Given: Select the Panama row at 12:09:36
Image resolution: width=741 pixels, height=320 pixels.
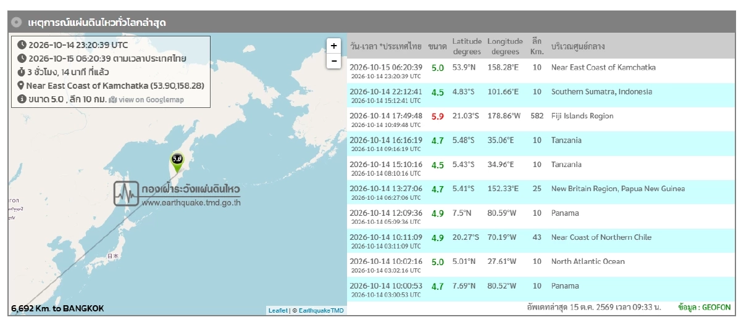Looking at the screenshot, I should pyautogui.click(x=542, y=216).
